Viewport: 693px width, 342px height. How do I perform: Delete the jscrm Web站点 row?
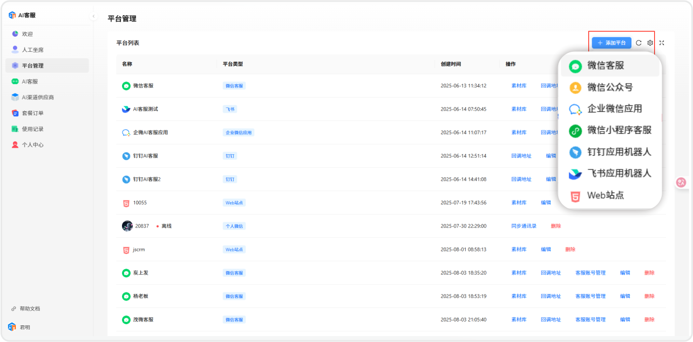(570, 249)
